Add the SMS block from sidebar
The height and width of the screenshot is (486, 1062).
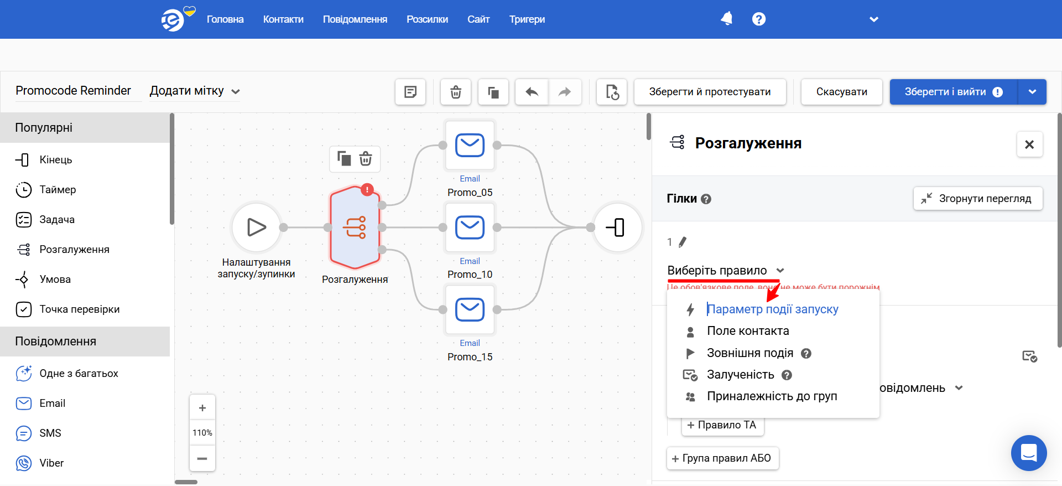[x=50, y=433]
